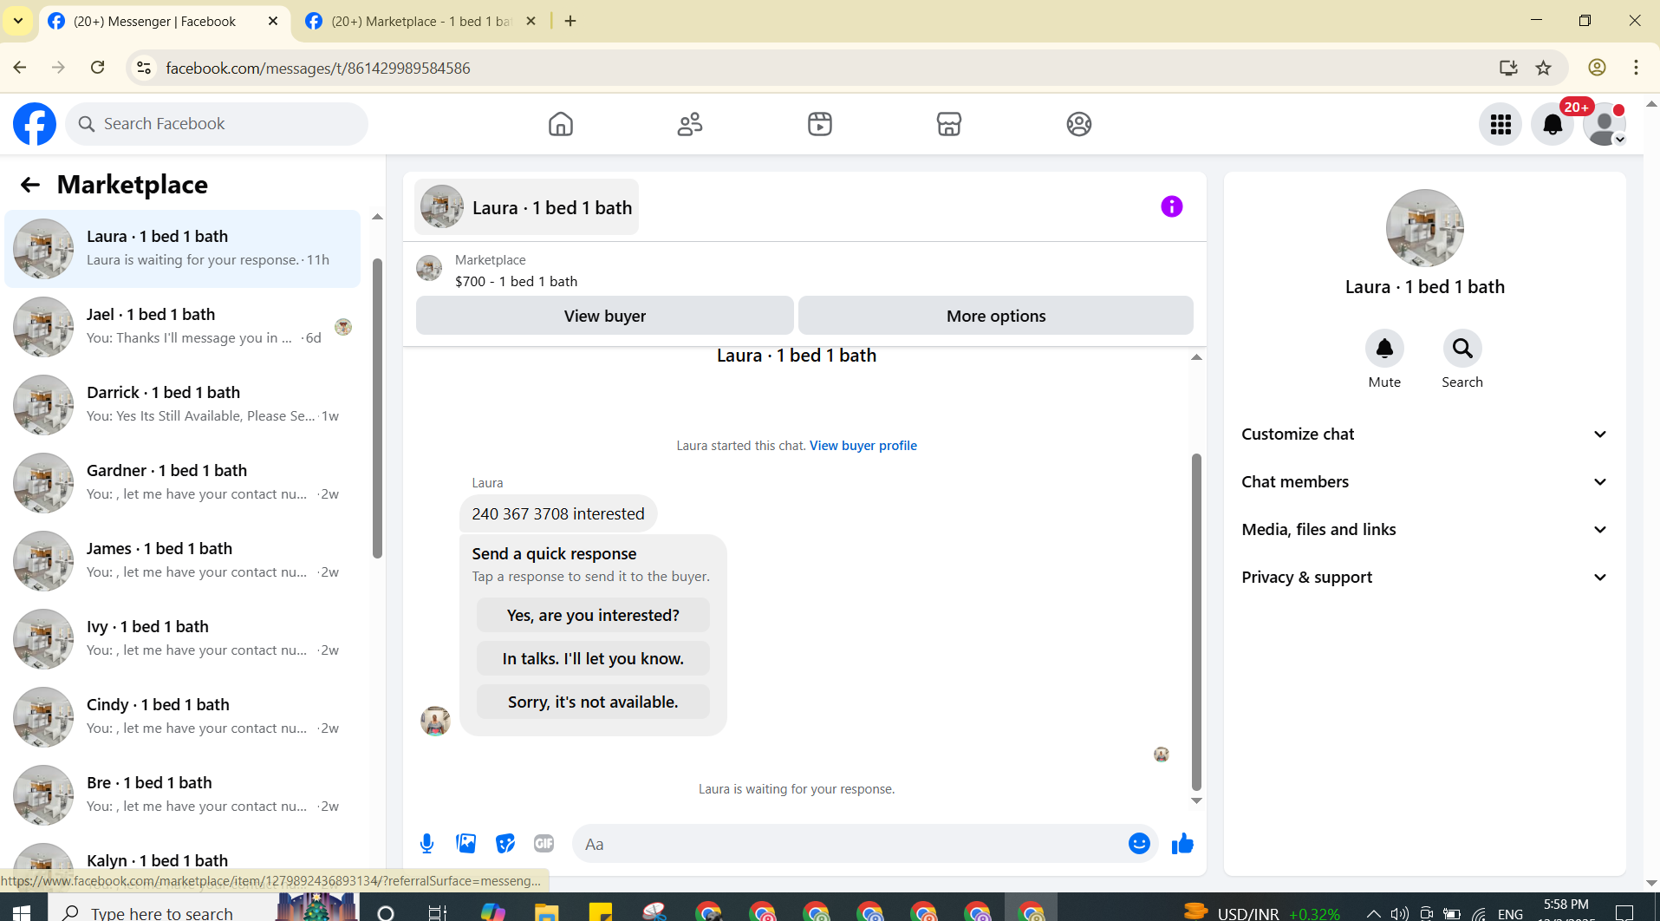Focus the Search Facebook field
This screenshot has width=1660, height=921.
click(217, 124)
